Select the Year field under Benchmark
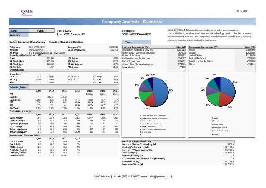This screenshot has width=266, height=188. pyautogui.click(x=136, y=42)
